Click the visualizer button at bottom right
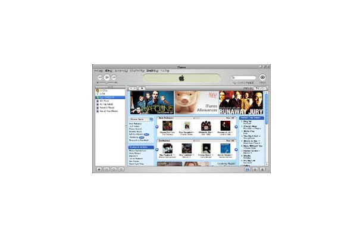The height and width of the screenshot is (238, 363). tap(255, 170)
